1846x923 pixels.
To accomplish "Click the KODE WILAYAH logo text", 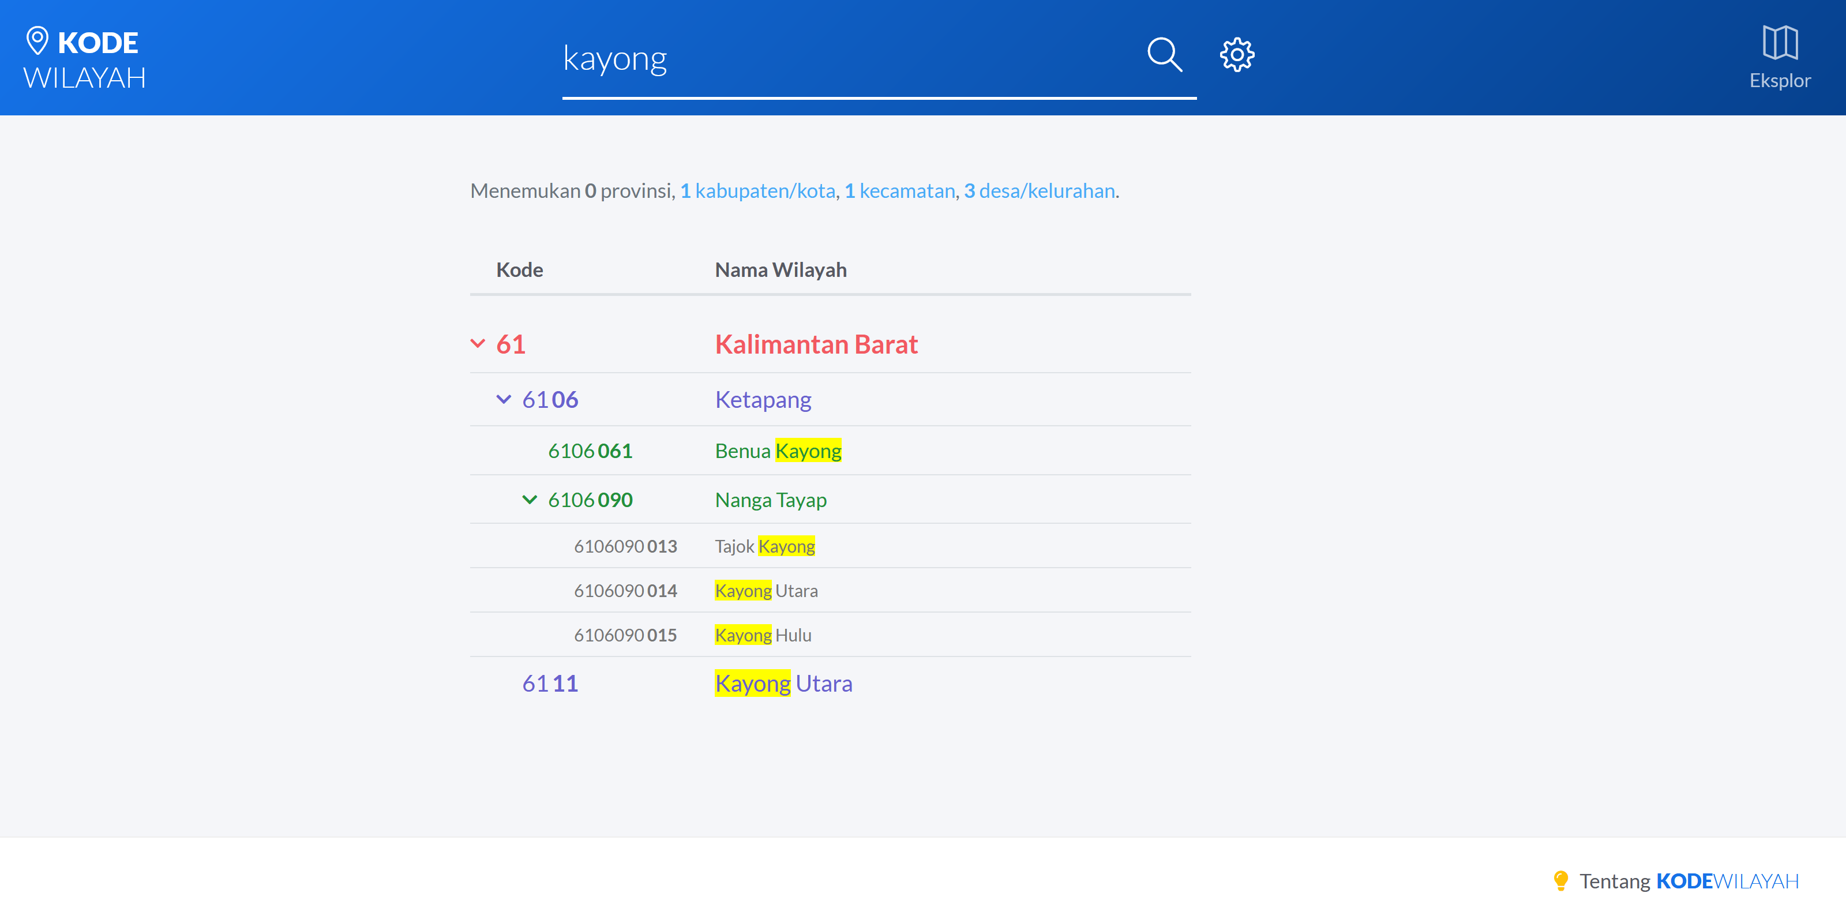I will [85, 59].
